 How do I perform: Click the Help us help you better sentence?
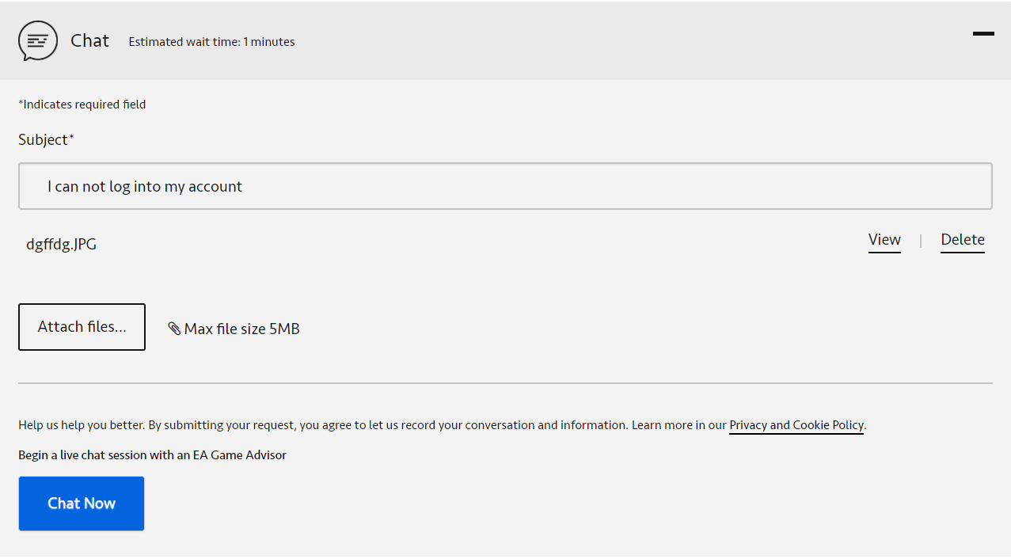tap(317, 425)
